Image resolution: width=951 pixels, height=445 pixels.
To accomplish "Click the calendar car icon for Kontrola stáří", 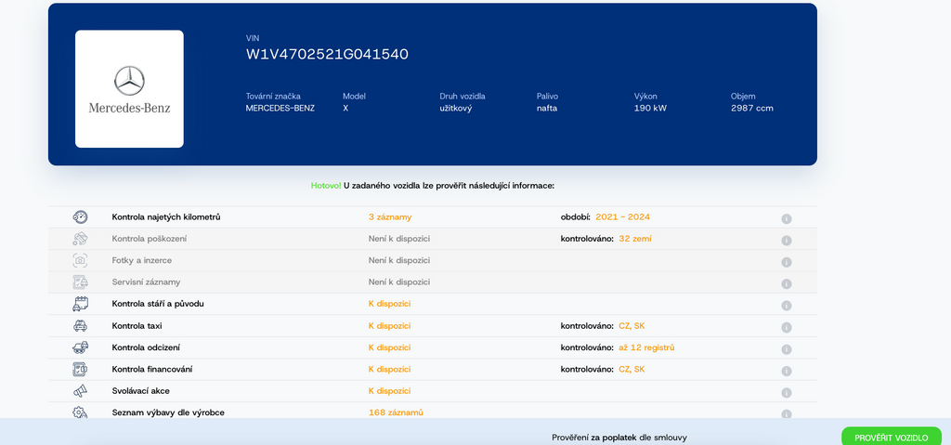I will [x=80, y=304].
